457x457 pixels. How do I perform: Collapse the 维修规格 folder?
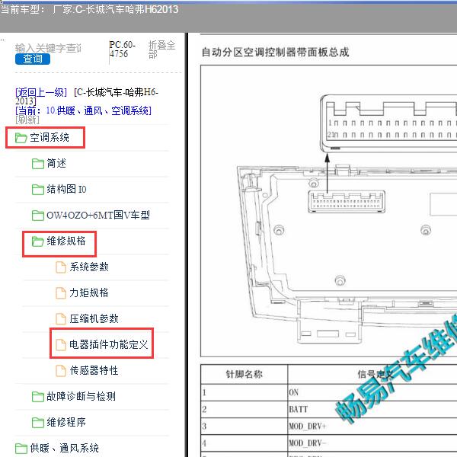coord(66,241)
